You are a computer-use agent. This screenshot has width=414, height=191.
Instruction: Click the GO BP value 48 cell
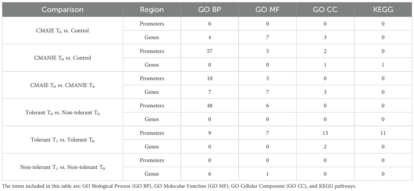tap(210, 106)
